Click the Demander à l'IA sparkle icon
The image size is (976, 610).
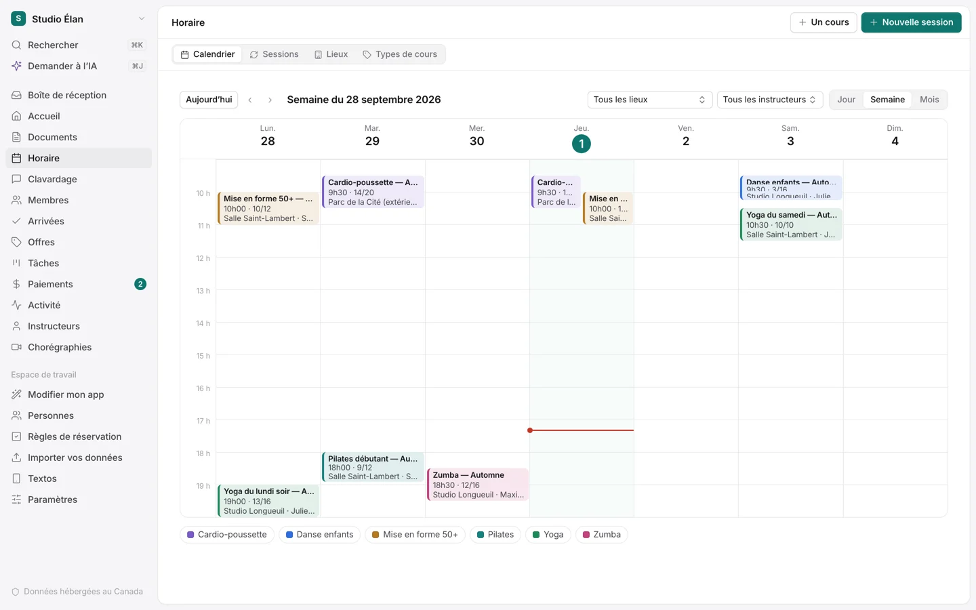click(16, 66)
